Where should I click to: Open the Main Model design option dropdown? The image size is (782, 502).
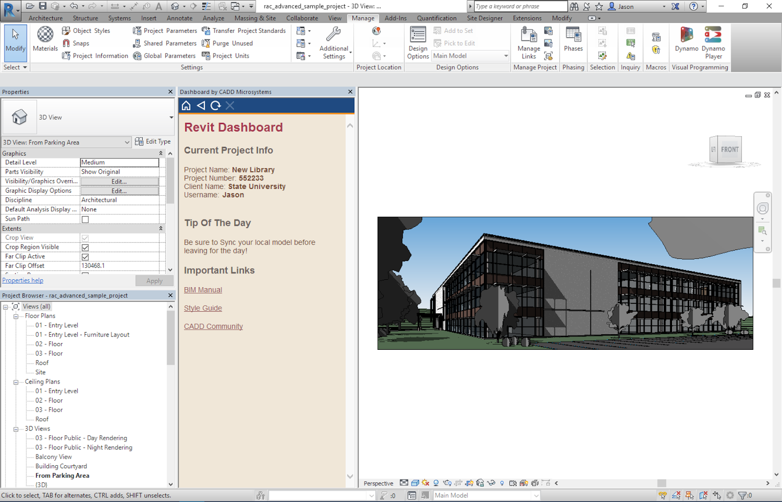[506, 56]
